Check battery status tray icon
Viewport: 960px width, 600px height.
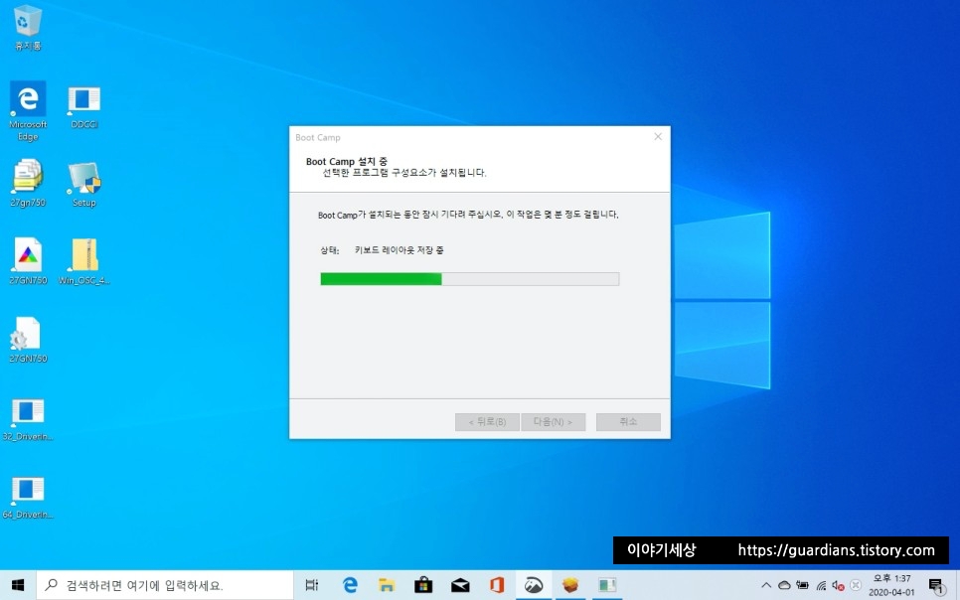click(803, 586)
